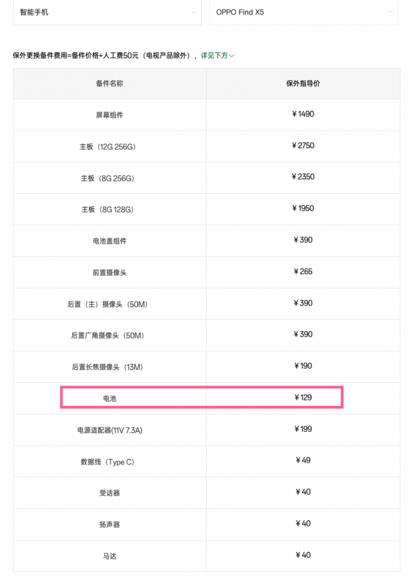Select the 主板（8G 256G）part name
The width and height of the screenshot is (408, 576).
[x=108, y=178]
